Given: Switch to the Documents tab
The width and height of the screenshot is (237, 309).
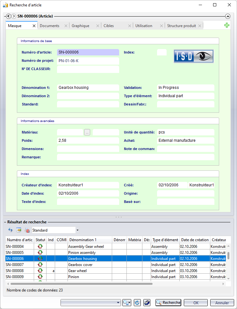Looking at the screenshot, I should (50, 26).
